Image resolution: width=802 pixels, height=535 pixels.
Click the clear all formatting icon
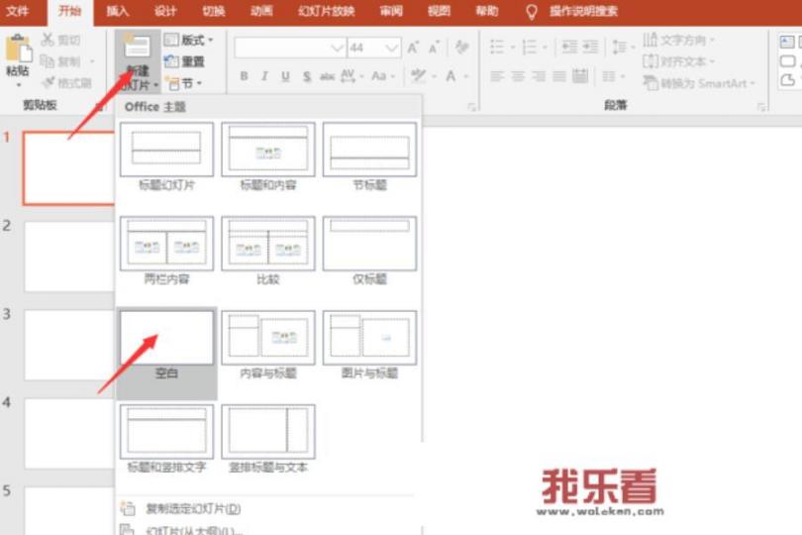(461, 48)
